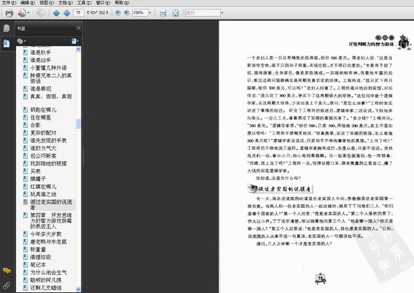Open the Comments panel icon
This screenshot has height=293, width=414.
coord(6,270)
